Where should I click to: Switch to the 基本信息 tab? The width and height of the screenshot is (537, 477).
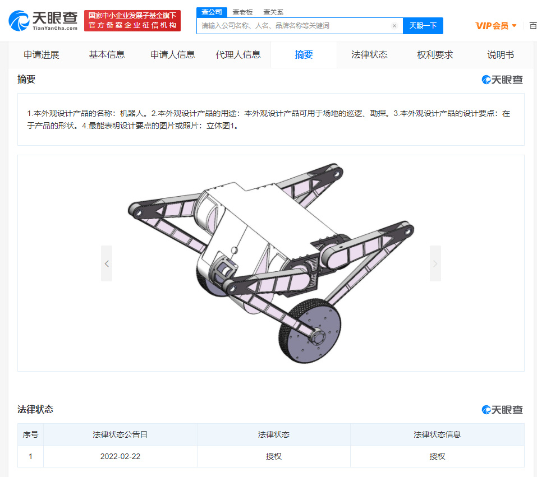[x=107, y=55]
